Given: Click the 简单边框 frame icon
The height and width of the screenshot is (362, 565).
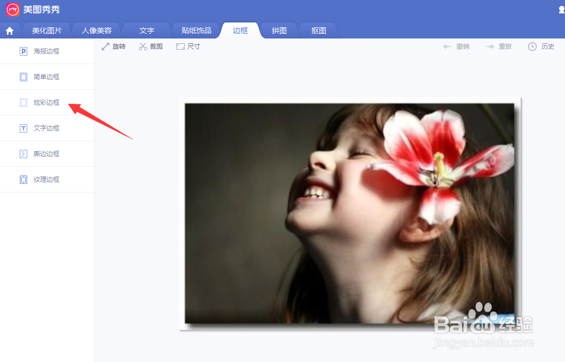Looking at the screenshot, I should [23, 77].
